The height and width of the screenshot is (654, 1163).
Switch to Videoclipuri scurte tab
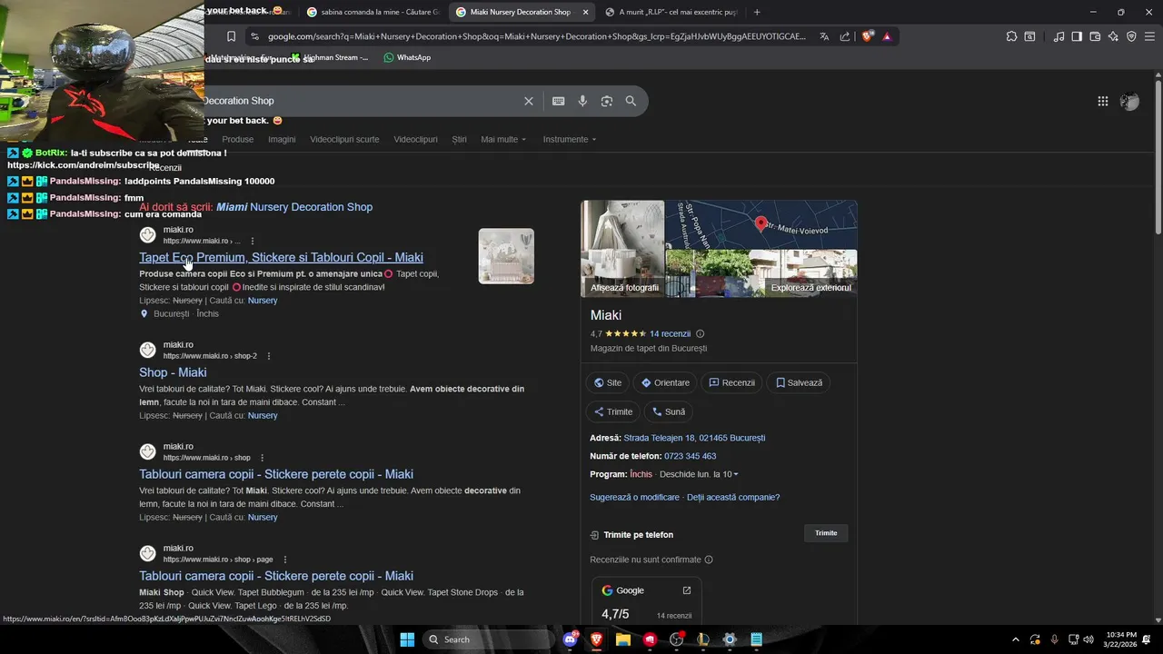344,140
